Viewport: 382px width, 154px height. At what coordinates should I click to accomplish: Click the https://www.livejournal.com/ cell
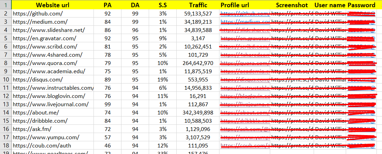click(52, 104)
